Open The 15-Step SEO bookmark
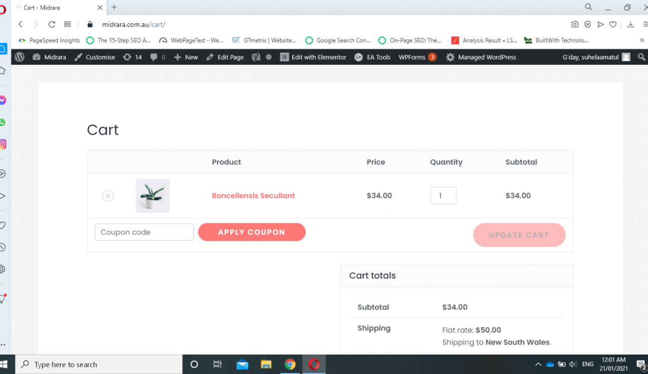The width and height of the screenshot is (648, 374). (119, 40)
